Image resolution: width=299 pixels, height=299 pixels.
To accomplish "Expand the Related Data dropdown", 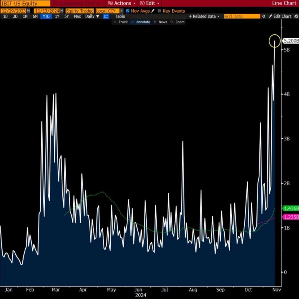I will (205, 16).
